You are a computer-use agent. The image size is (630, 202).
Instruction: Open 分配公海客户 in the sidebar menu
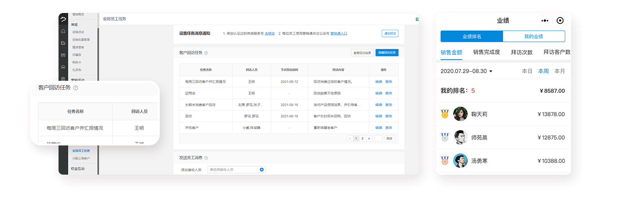coord(81,158)
